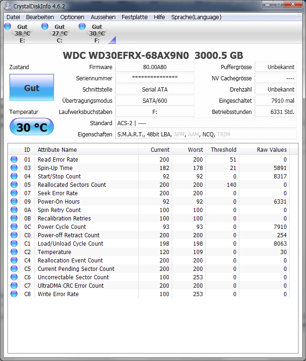Click the ID column header
Screen dimensions: 306x361
(27, 149)
